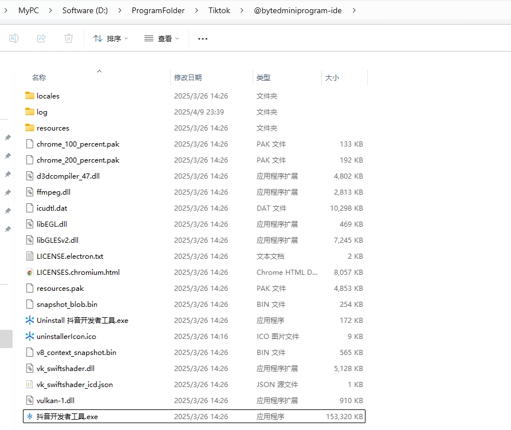Click the Rename toolbar icon
Viewport: 511px width, 430px height.
pyautogui.click(x=14, y=38)
